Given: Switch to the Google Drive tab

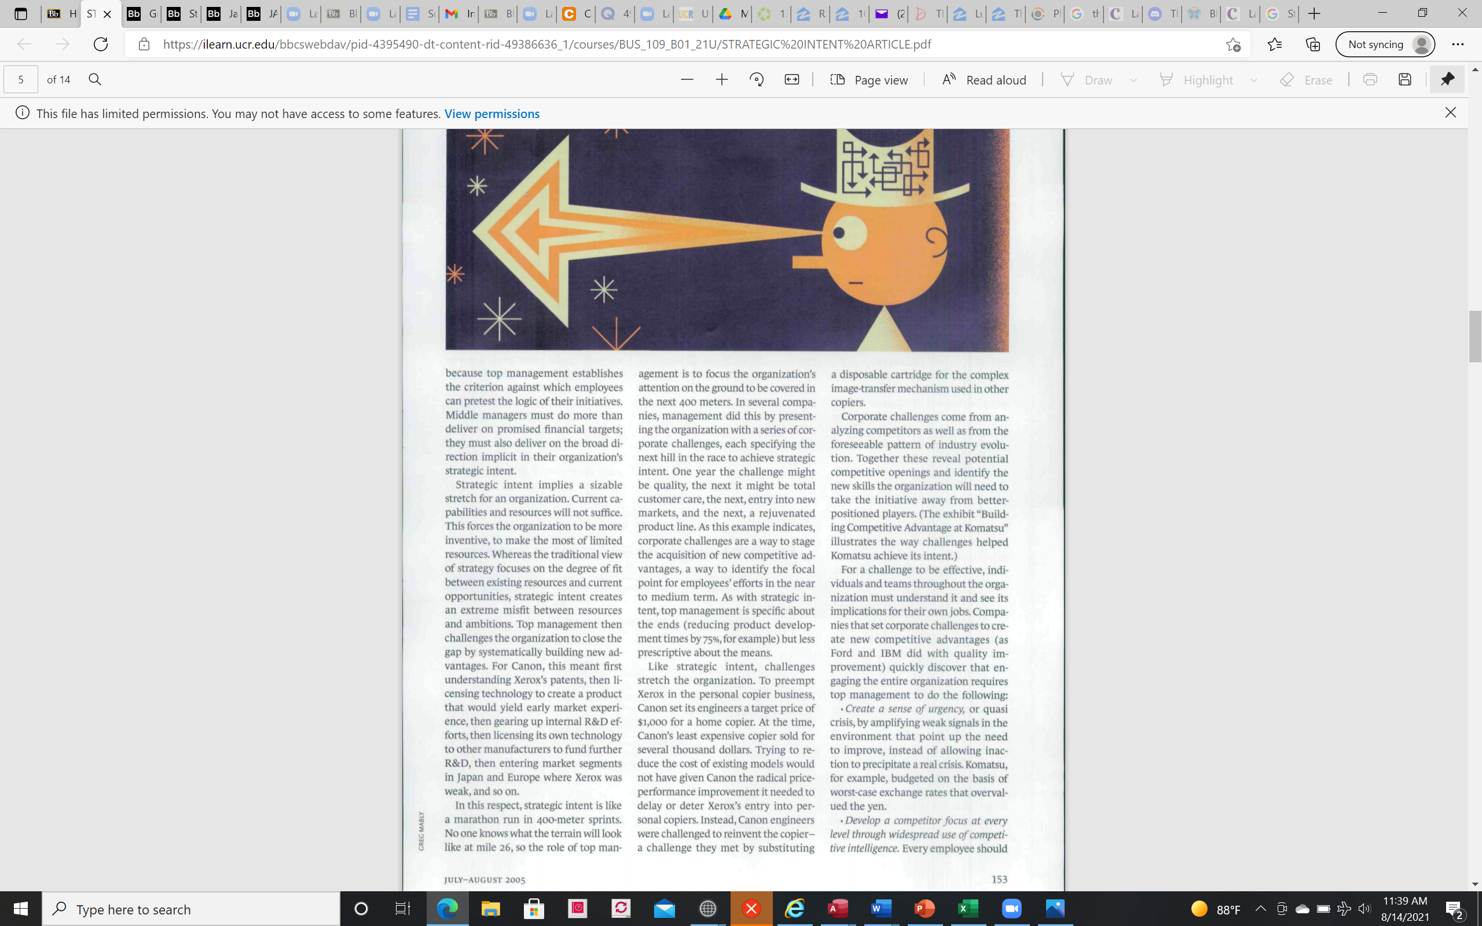Looking at the screenshot, I should pos(732,13).
